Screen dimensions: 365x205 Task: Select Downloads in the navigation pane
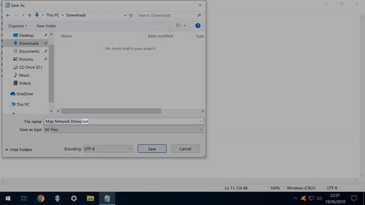(x=29, y=43)
